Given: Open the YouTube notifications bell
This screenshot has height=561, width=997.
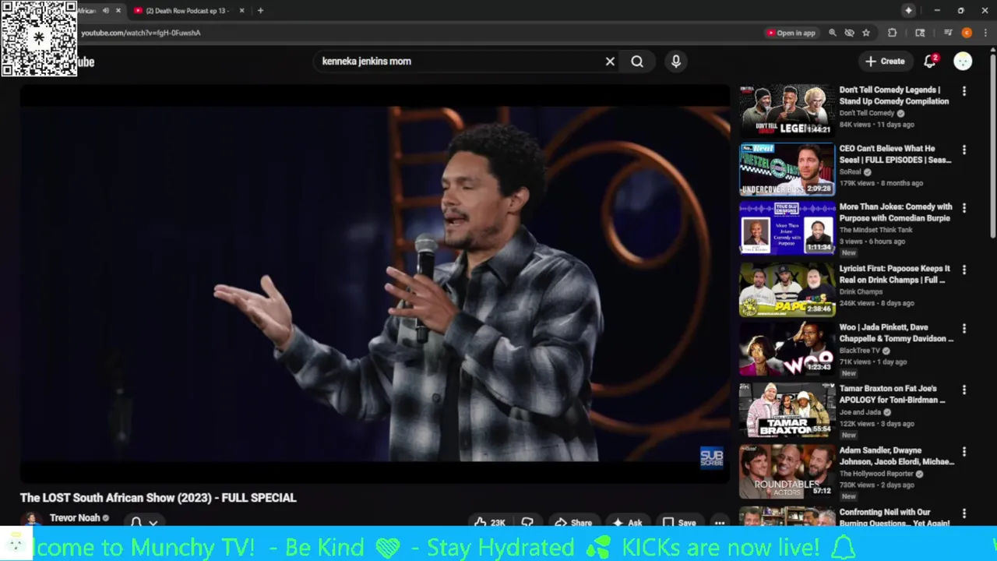Looking at the screenshot, I should coord(930,62).
